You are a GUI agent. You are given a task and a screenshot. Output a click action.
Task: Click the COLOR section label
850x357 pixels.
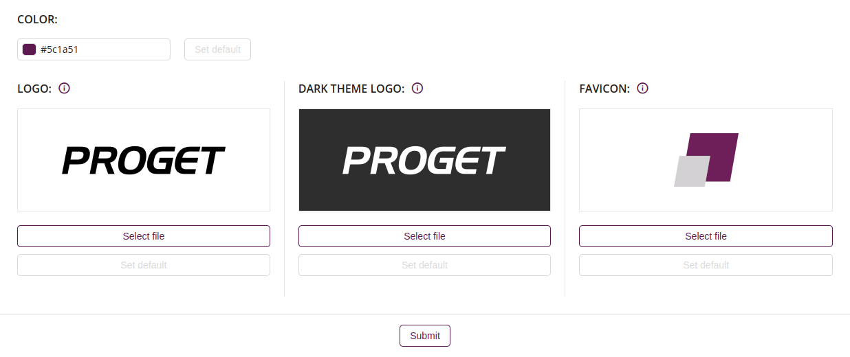click(x=38, y=20)
